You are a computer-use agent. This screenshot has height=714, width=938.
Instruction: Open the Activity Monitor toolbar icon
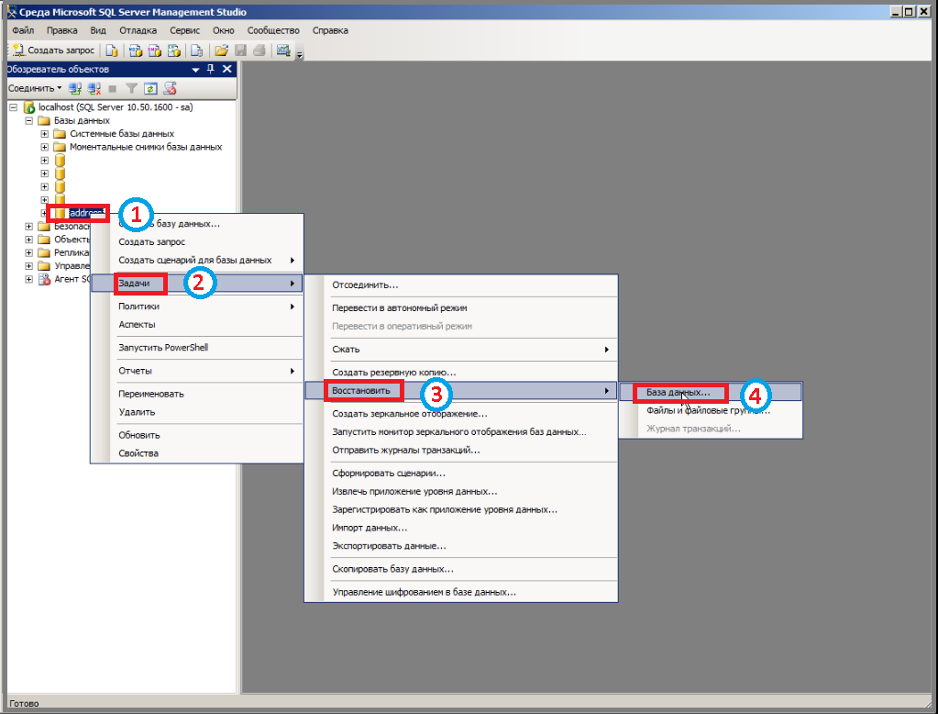tap(283, 50)
